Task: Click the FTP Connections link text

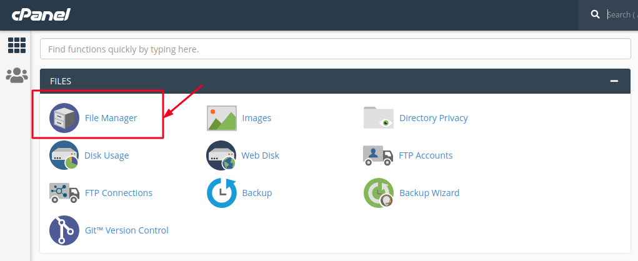Action: coord(118,193)
